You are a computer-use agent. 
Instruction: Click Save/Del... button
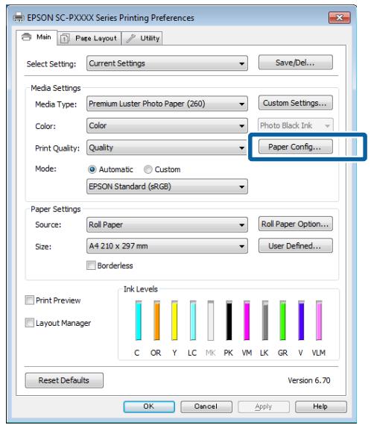[x=296, y=63]
